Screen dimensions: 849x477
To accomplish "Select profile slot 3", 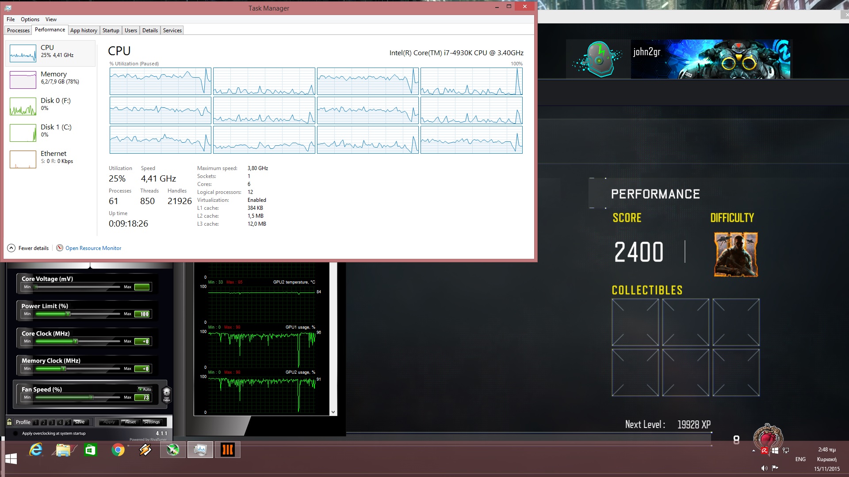I will (52, 422).
